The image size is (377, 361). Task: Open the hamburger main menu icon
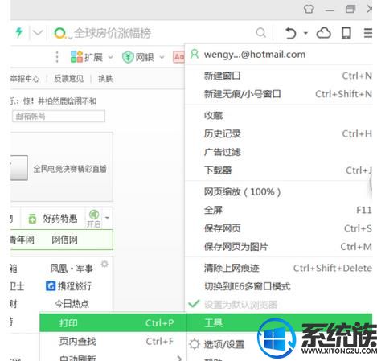pos(368,33)
